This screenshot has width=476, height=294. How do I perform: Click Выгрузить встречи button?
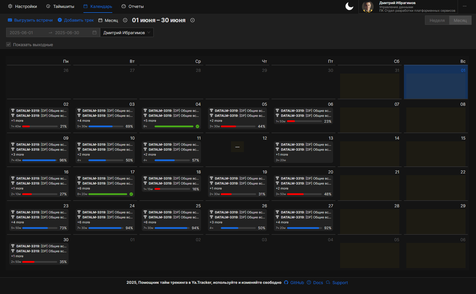[30, 20]
